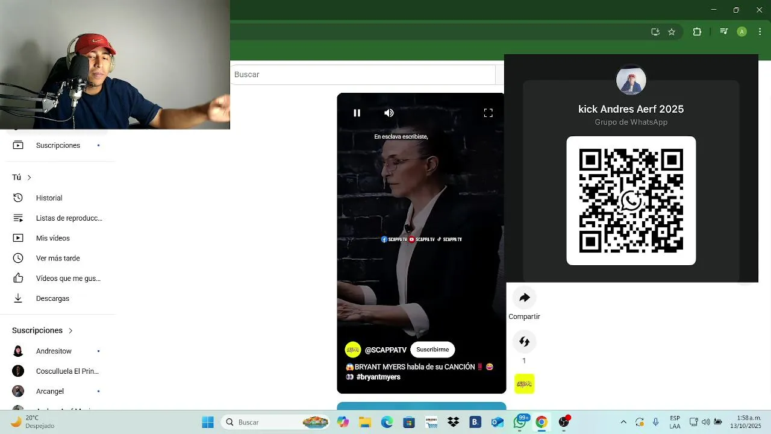
Task: Click the WhatsApp group QR code
Action: click(x=631, y=201)
